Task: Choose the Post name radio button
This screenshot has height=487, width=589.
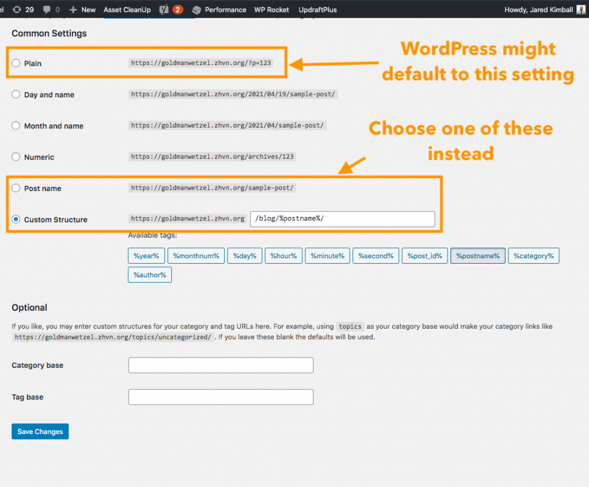Action: (16, 188)
